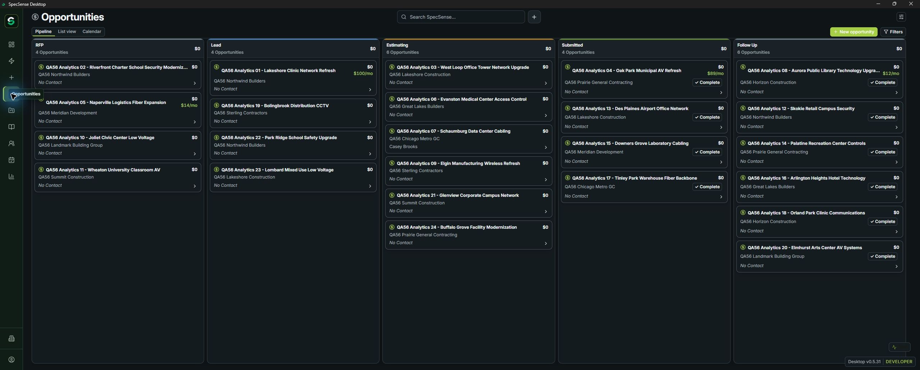Expand chevron on Park Ridge School Safety card

tap(370, 154)
